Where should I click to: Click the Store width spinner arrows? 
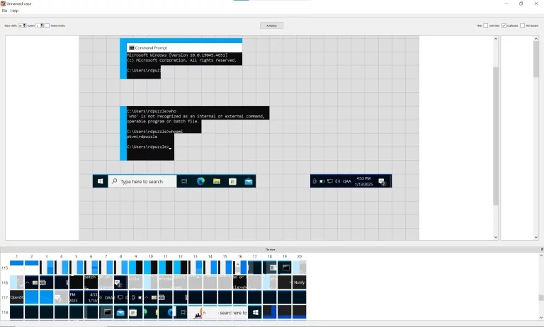tap(25, 25)
